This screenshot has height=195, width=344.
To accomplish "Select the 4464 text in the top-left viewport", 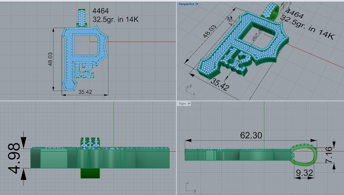I will point(101,11).
